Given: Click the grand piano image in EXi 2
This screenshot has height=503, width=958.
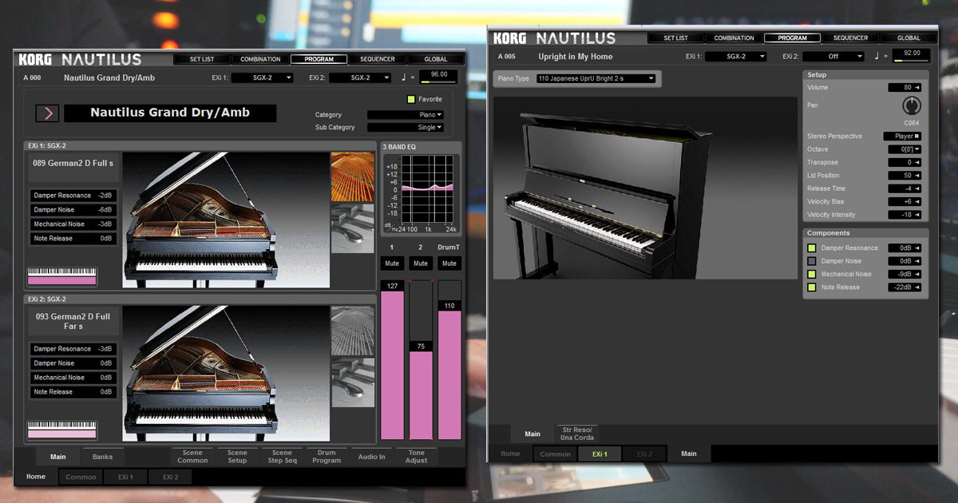Looking at the screenshot, I should click(x=226, y=373).
